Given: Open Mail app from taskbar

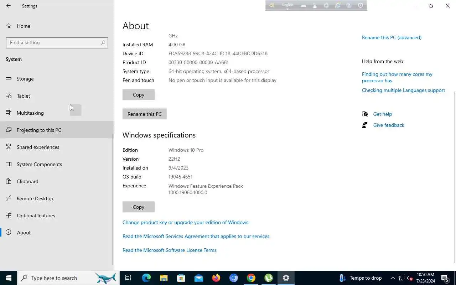Looking at the screenshot, I should [x=198, y=278].
